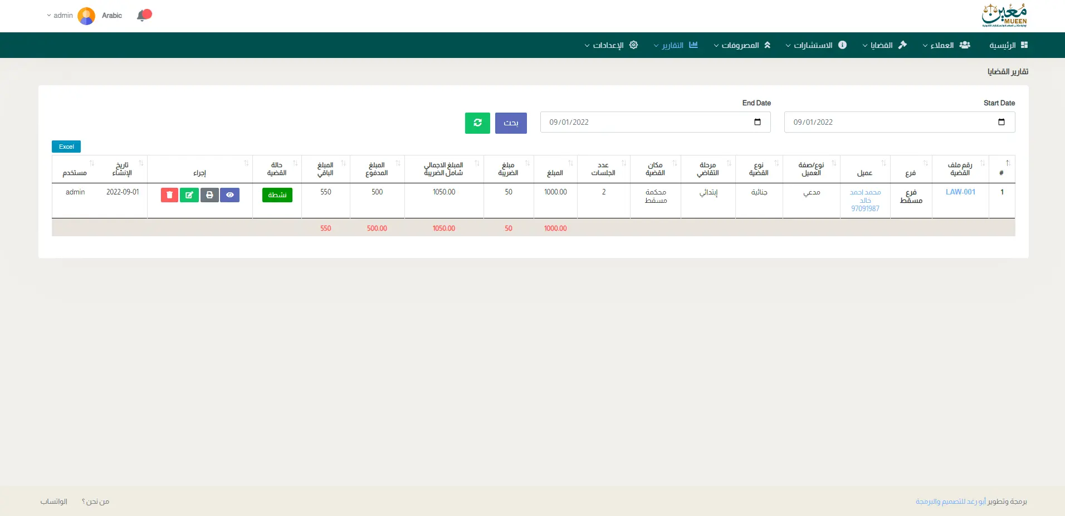Screen dimensions: 1065x516
Task: Click the green refresh icon button
Action: pos(477,123)
